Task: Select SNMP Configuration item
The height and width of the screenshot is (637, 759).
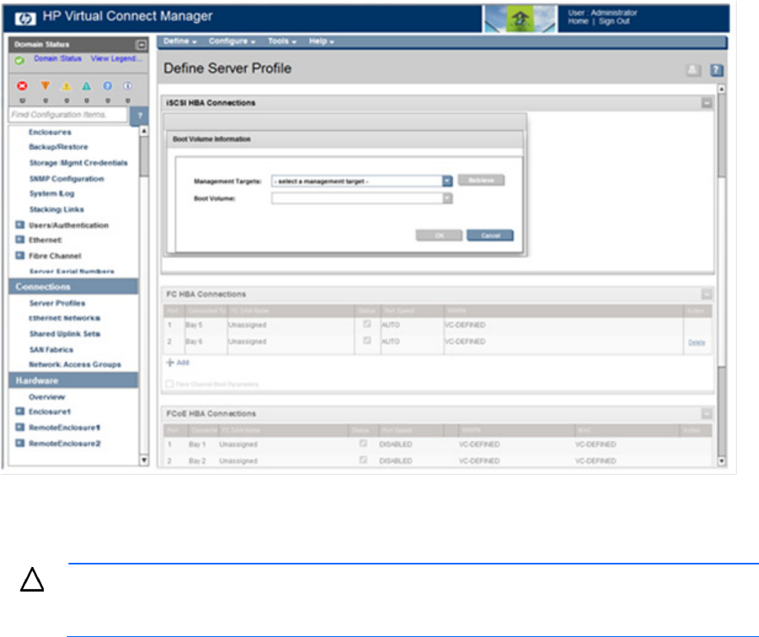Action: point(66,179)
